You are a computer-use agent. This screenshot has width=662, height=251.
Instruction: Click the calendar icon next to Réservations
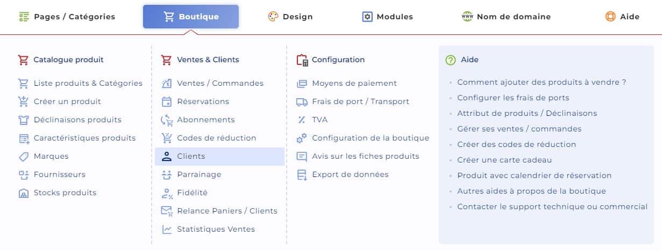point(167,101)
